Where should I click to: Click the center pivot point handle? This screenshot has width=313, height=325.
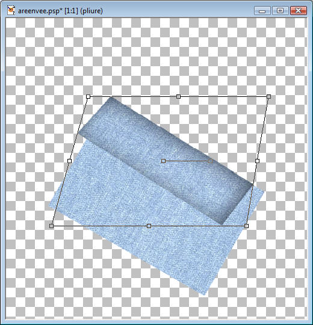pos(163,161)
